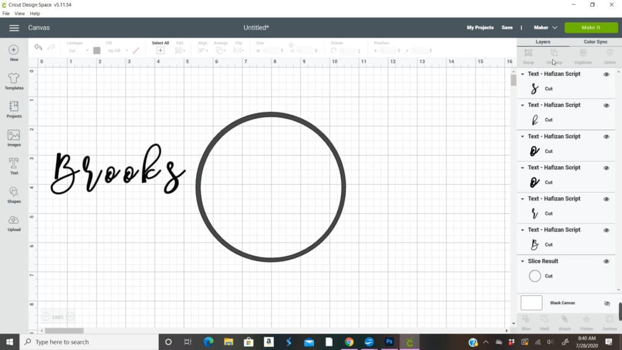Open the Linetype dropdown
The image size is (622, 350).
click(x=78, y=51)
